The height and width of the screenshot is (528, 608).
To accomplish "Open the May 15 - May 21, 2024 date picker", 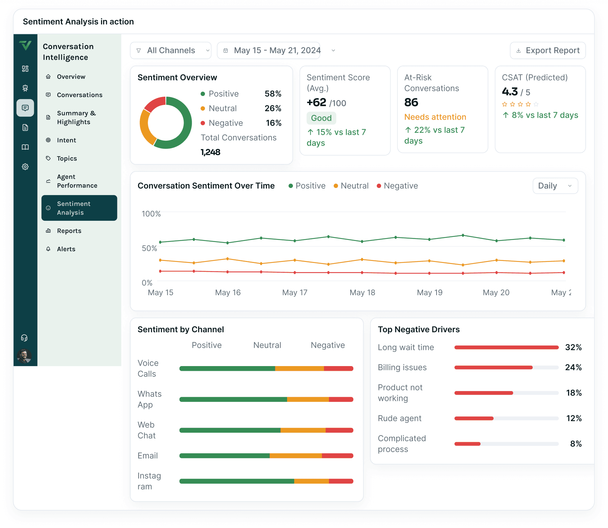I will point(268,51).
